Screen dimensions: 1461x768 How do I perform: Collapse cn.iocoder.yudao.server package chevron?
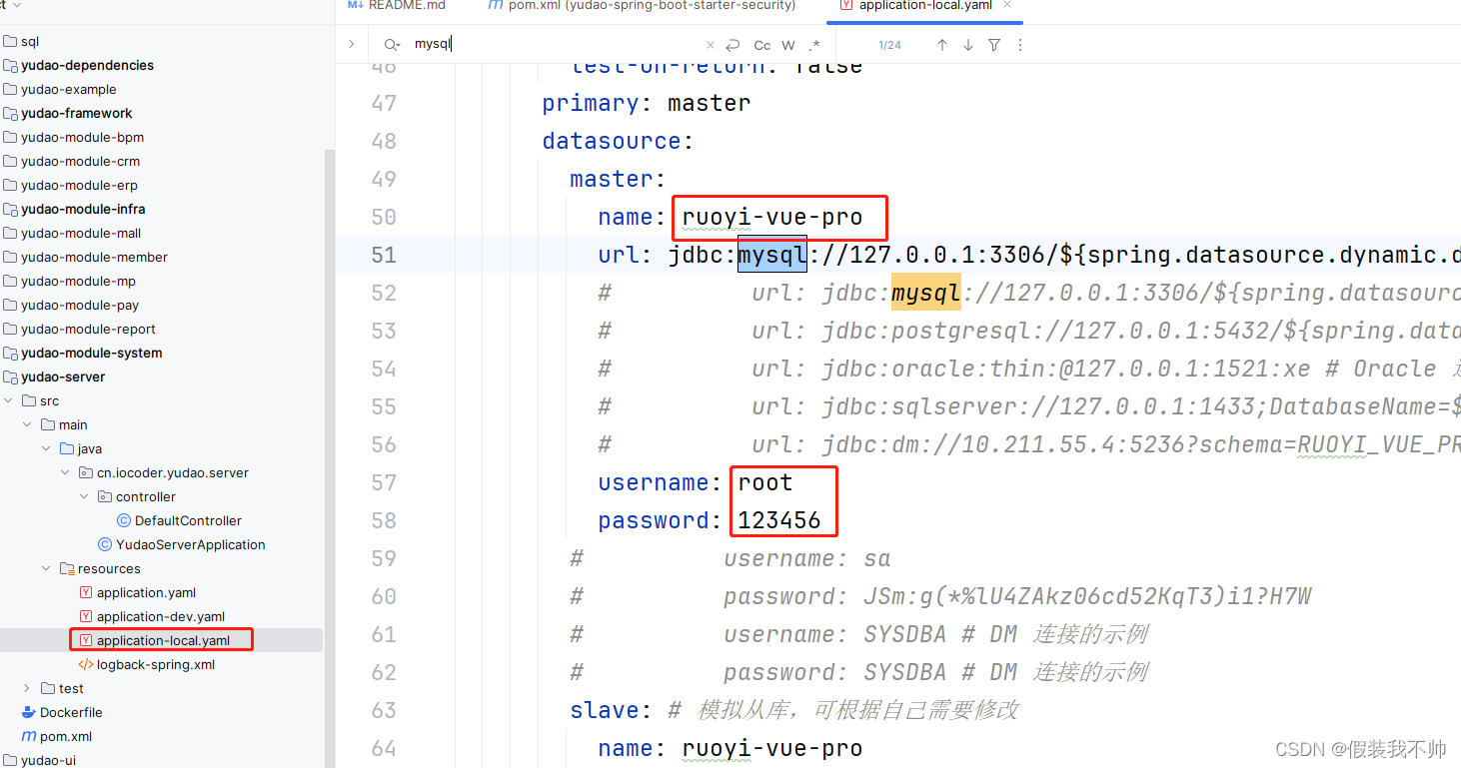[65, 472]
